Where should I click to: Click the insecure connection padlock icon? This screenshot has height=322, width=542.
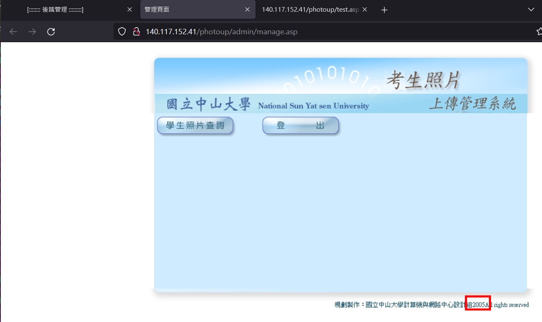(136, 32)
